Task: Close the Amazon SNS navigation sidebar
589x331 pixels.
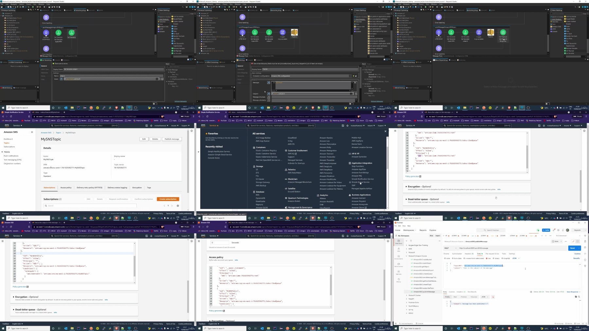Action: 32,132
